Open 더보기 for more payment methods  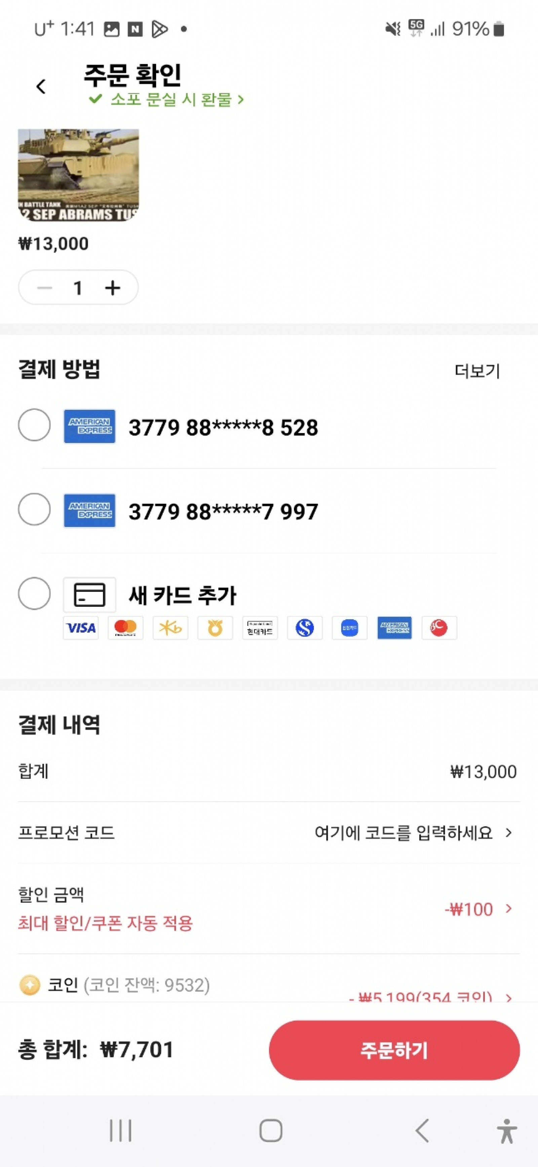click(x=477, y=371)
